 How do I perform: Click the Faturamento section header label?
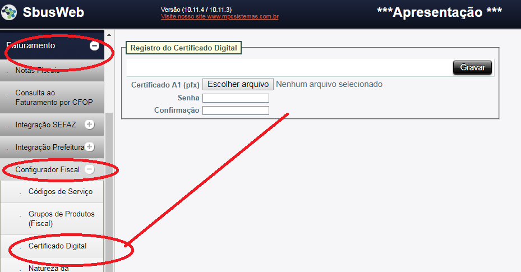point(30,45)
